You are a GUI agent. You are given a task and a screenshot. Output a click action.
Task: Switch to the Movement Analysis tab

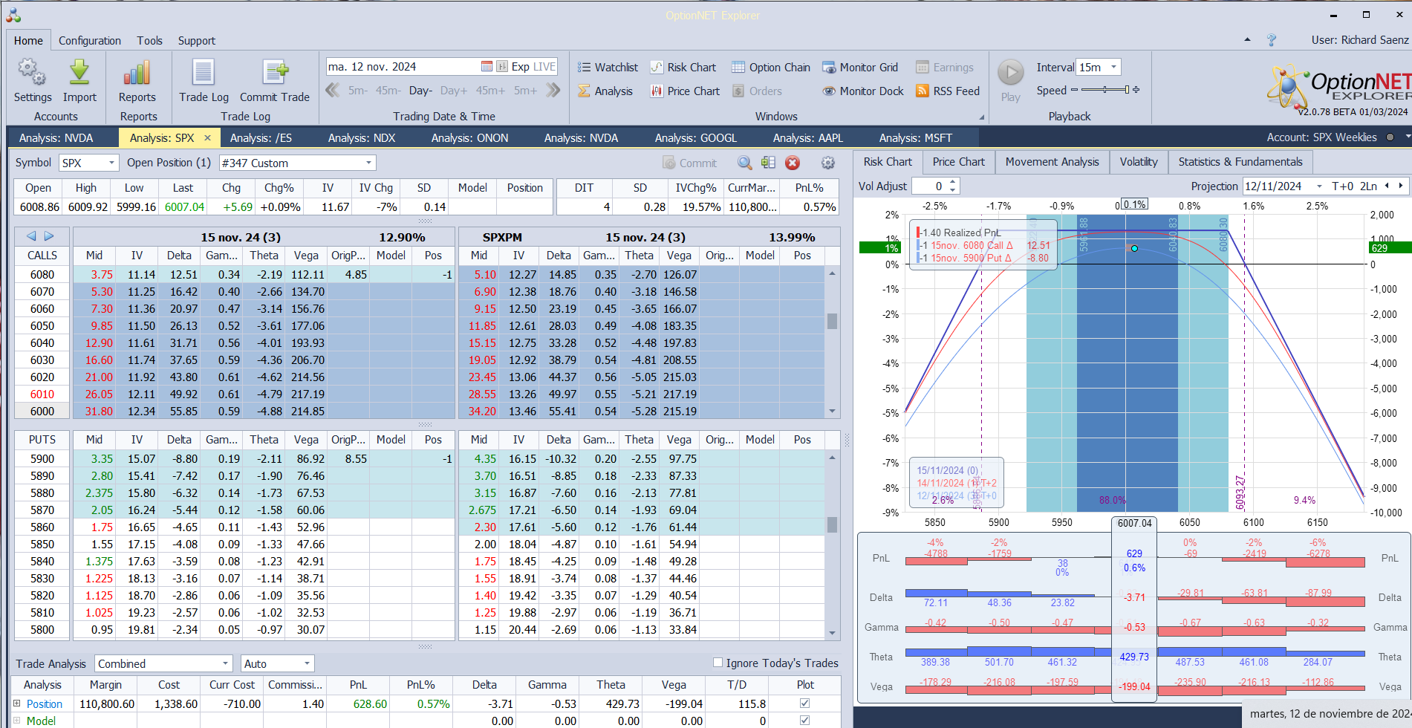[x=1052, y=162]
